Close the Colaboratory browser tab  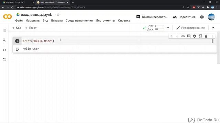pos(67,2)
